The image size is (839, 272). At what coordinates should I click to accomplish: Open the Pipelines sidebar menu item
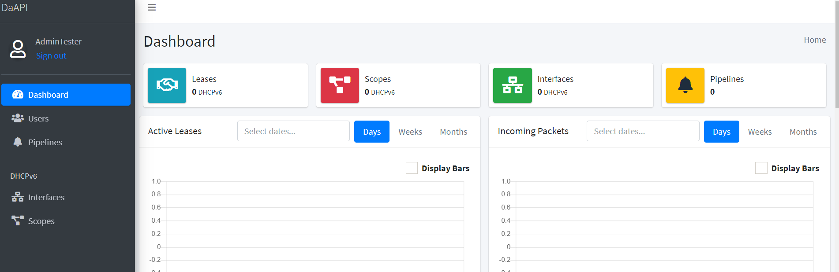tap(66, 142)
